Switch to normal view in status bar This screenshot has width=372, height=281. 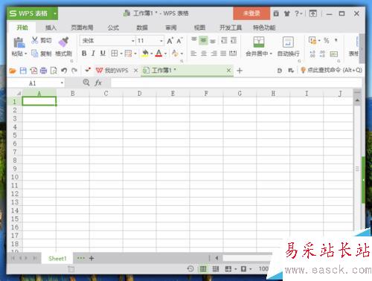pyautogui.click(x=203, y=269)
